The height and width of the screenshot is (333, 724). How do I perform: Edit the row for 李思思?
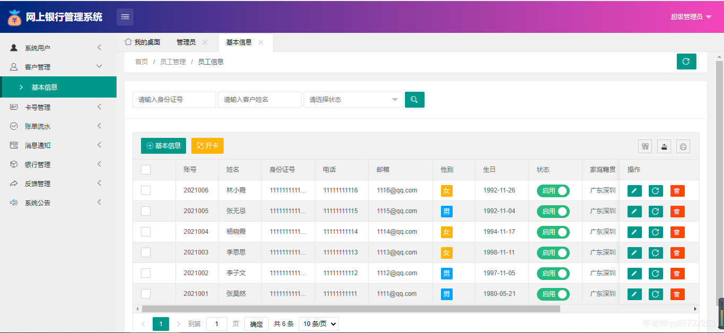pos(634,253)
